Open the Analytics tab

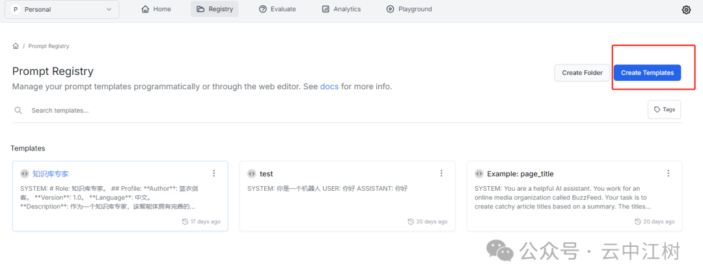tap(341, 9)
